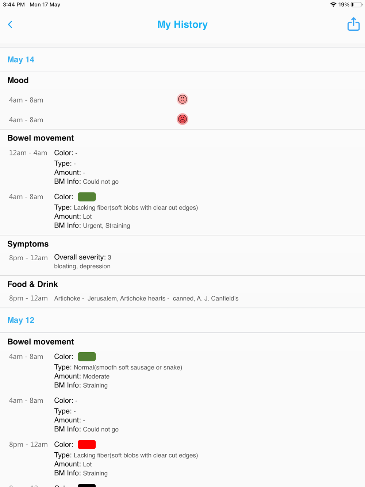This screenshot has height=487, width=365.
Task: Open the May 12 date header
Action: coord(21,320)
